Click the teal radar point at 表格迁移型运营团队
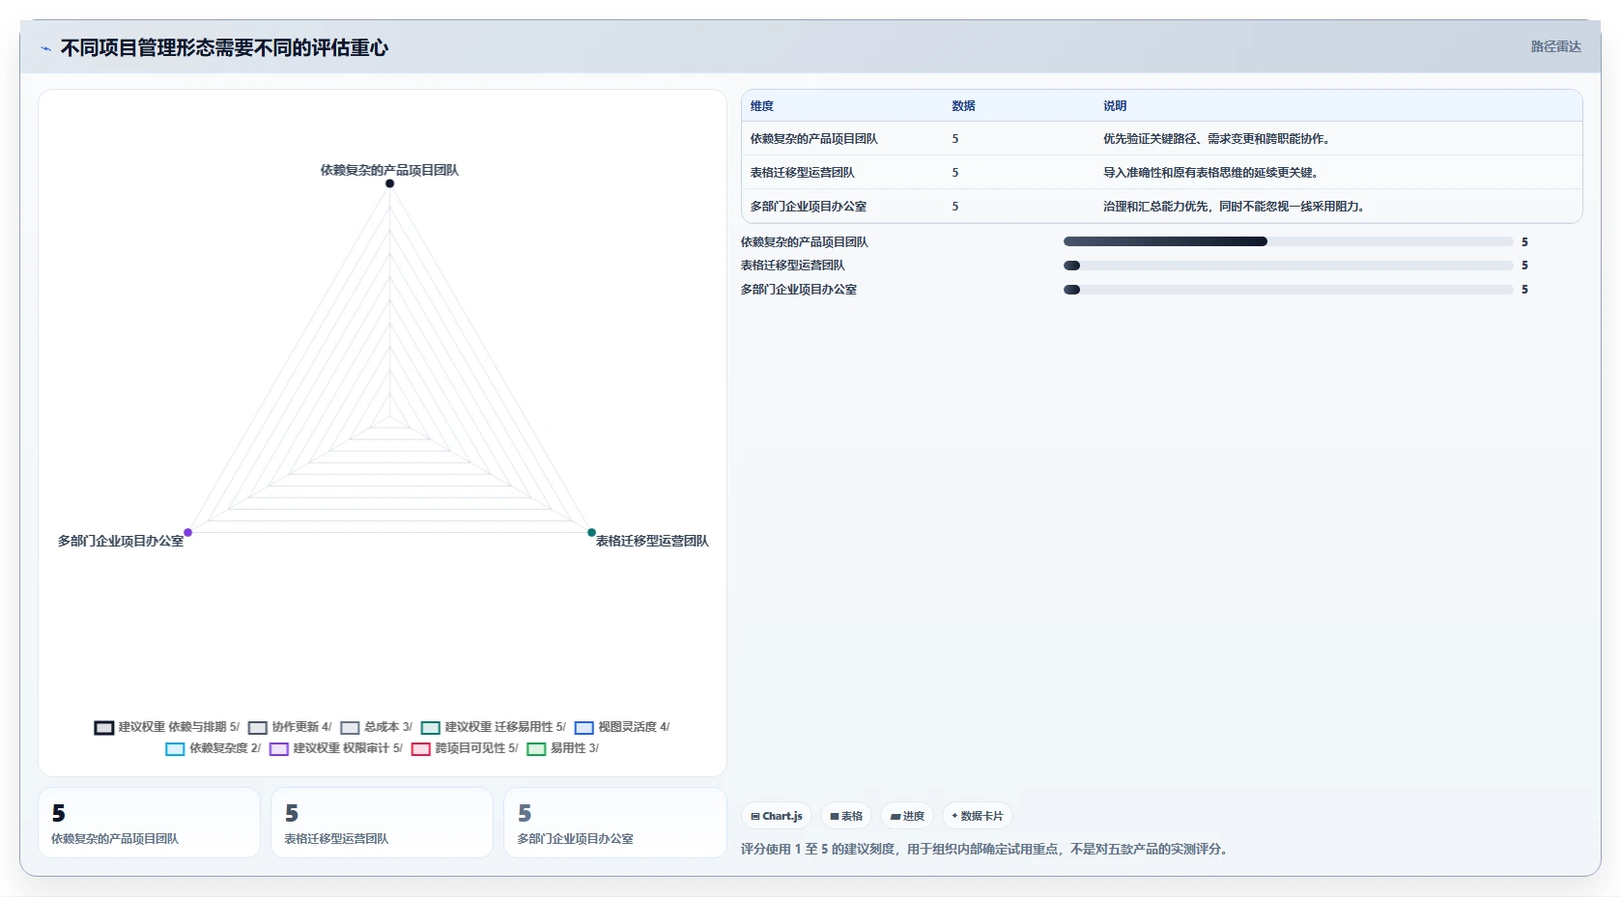Viewport: 1621px width, 897px height. coord(592,532)
